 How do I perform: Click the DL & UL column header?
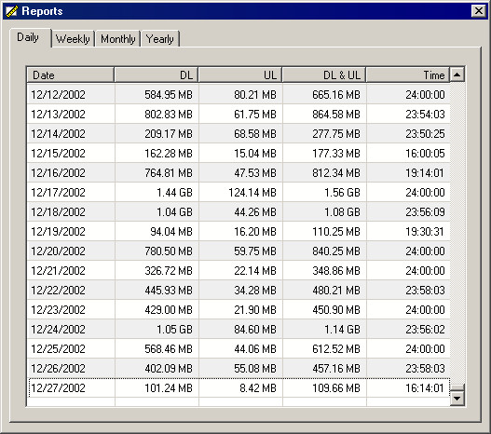tap(324, 75)
